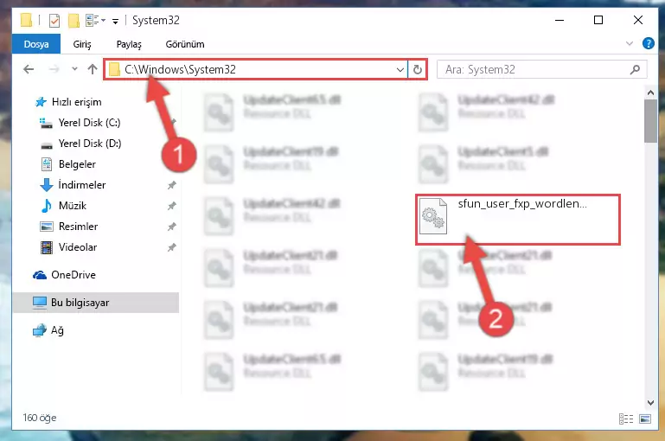Viewport: 665px width, 441px height.
Task: Expand the address bar history dropdown
Action: [x=400, y=69]
